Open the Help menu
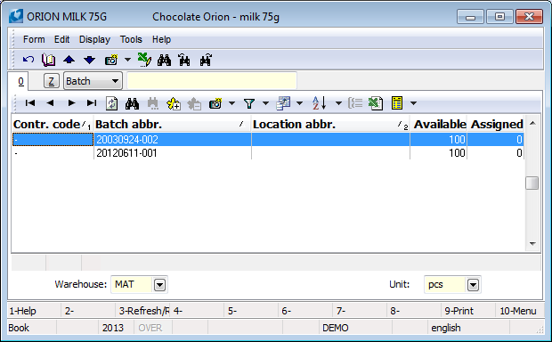Image resolution: width=552 pixels, height=342 pixels. point(161,39)
